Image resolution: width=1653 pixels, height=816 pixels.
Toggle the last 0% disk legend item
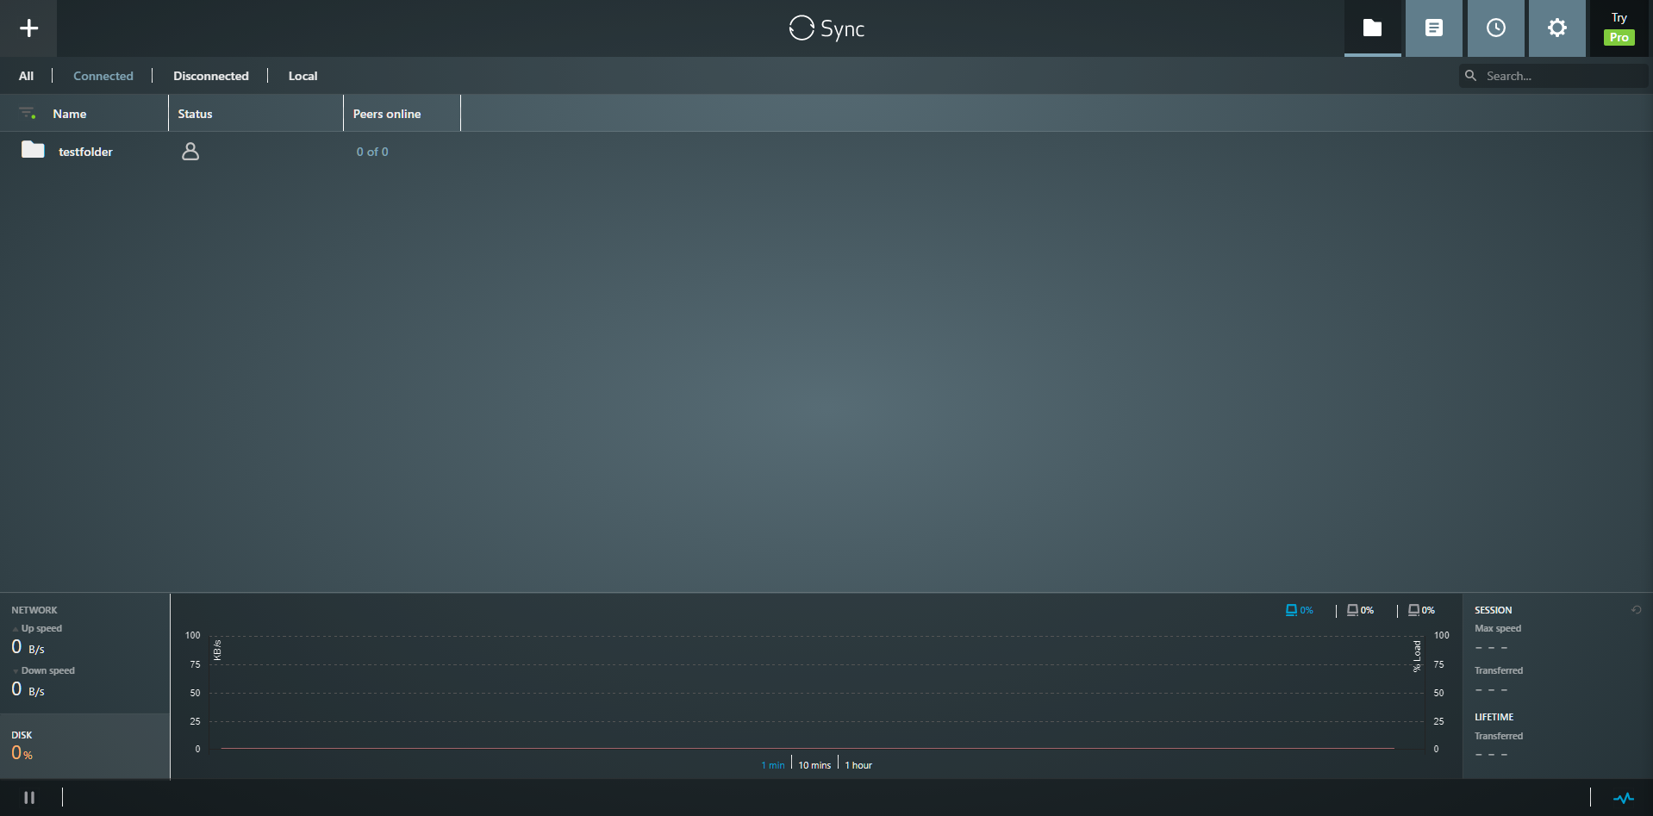coord(1421,610)
